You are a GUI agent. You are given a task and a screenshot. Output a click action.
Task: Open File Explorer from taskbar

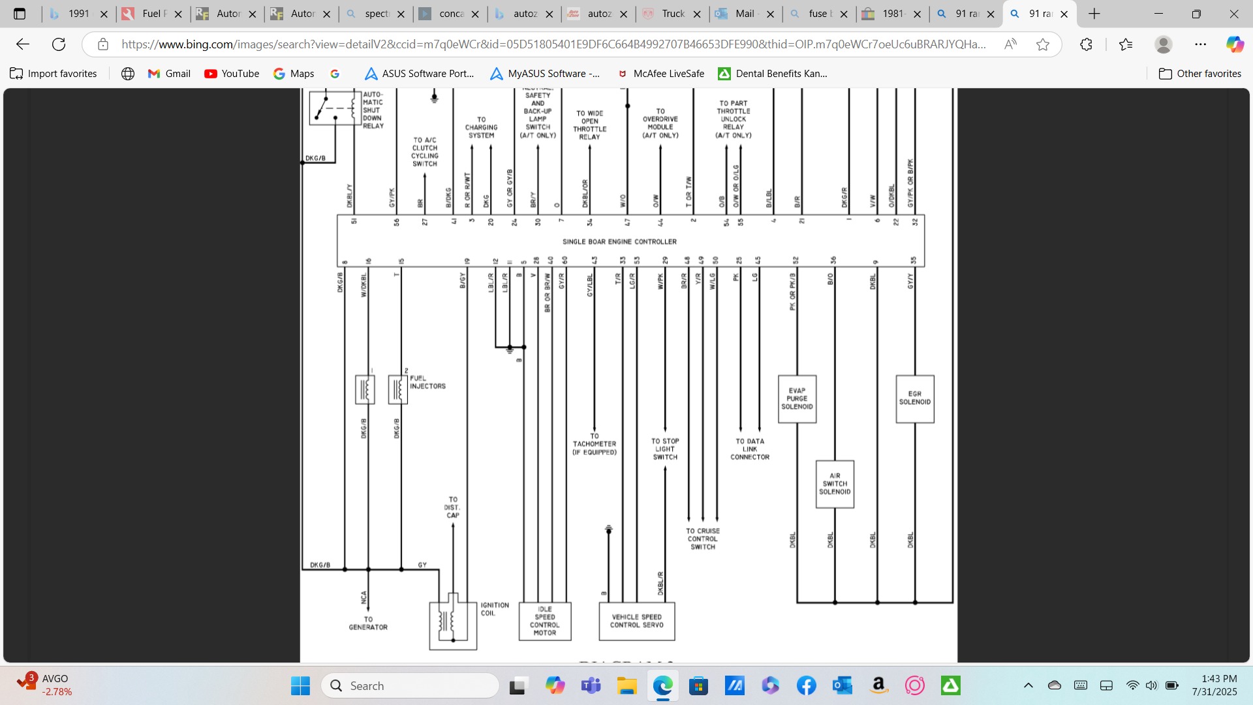pyautogui.click(x=626, y=685)
